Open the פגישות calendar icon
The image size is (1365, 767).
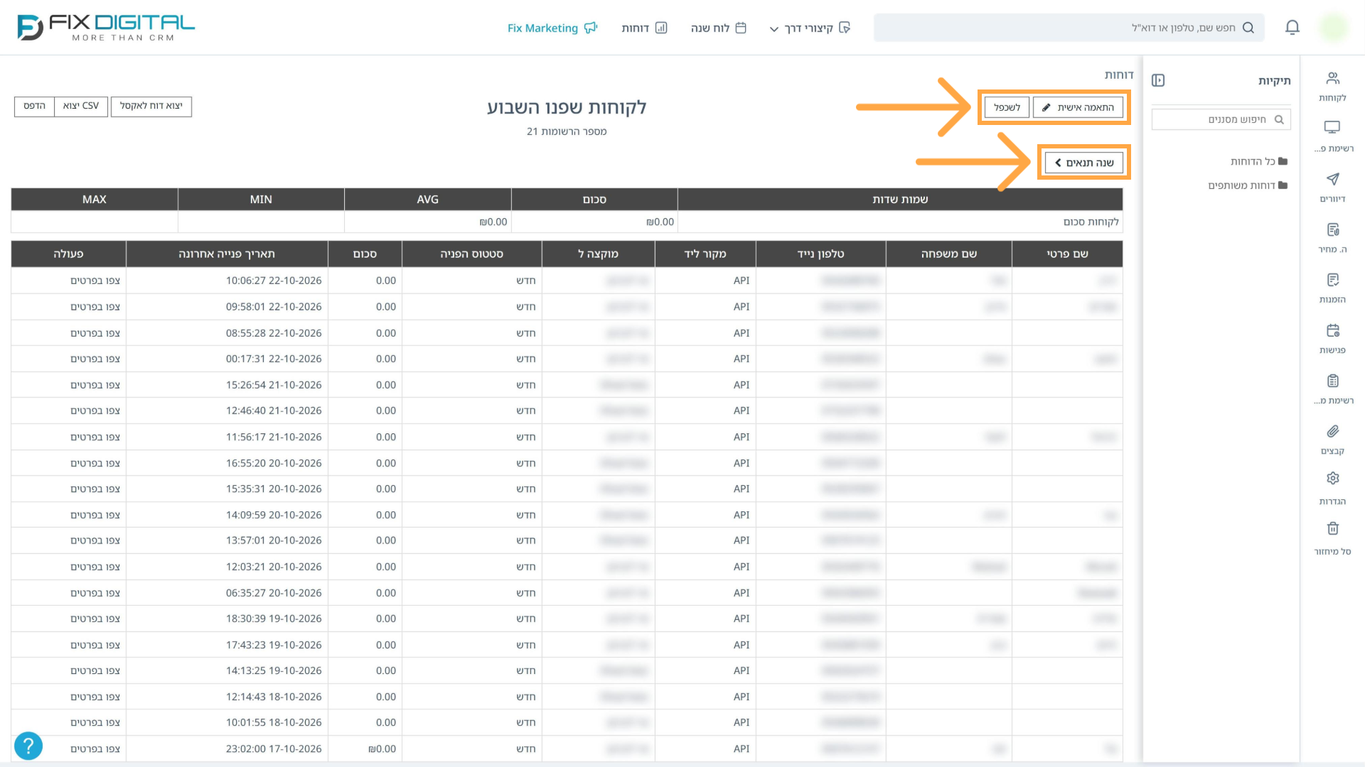(1333, 338)
